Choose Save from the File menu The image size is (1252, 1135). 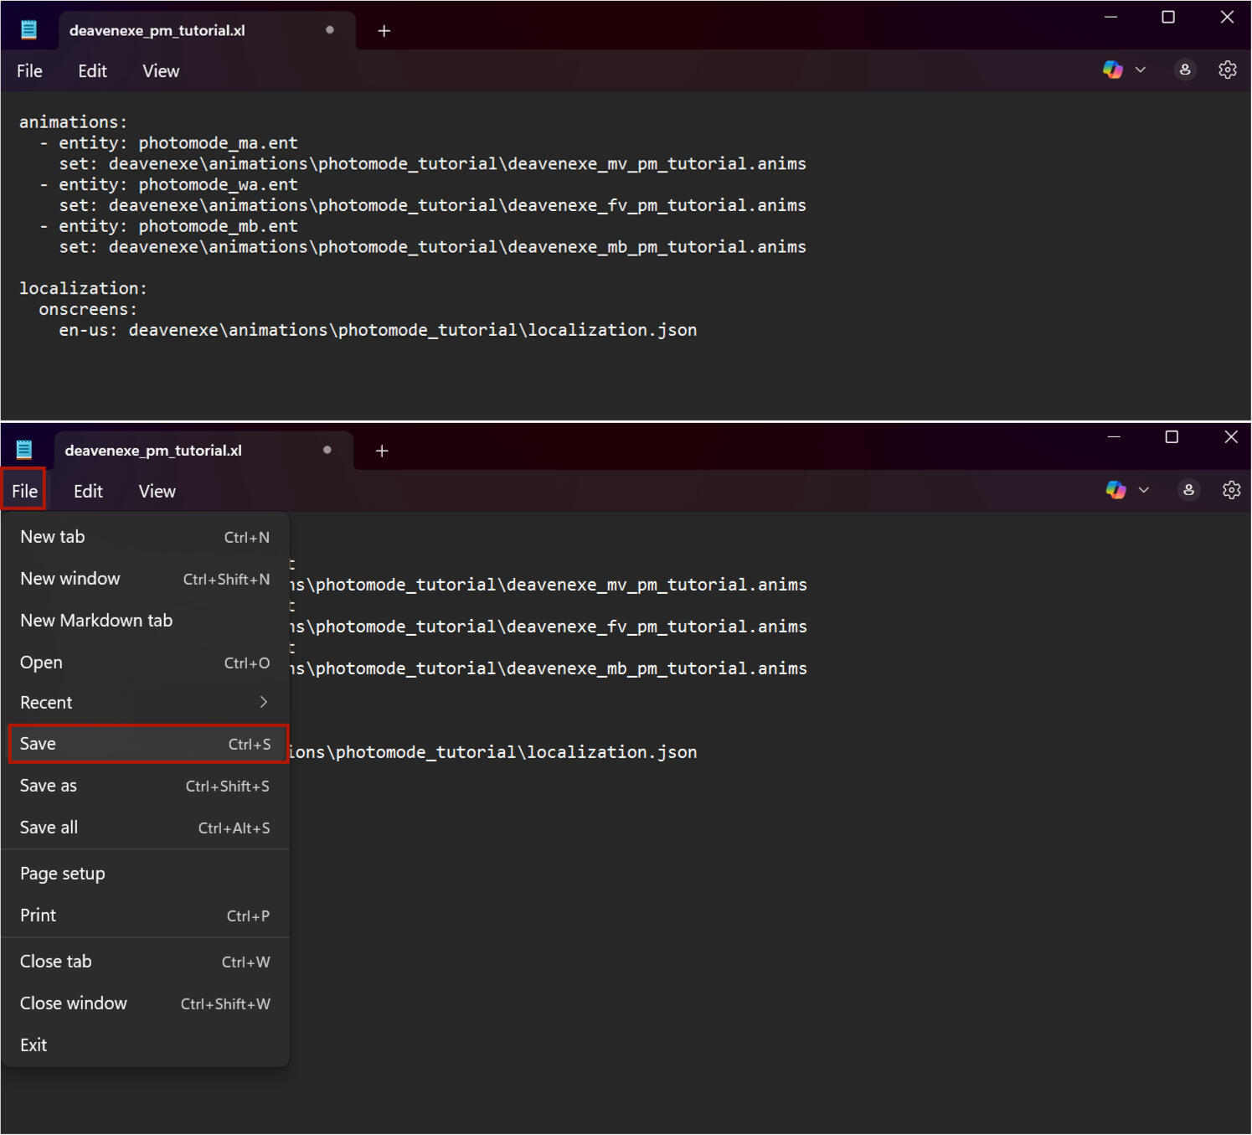point(145,745)
